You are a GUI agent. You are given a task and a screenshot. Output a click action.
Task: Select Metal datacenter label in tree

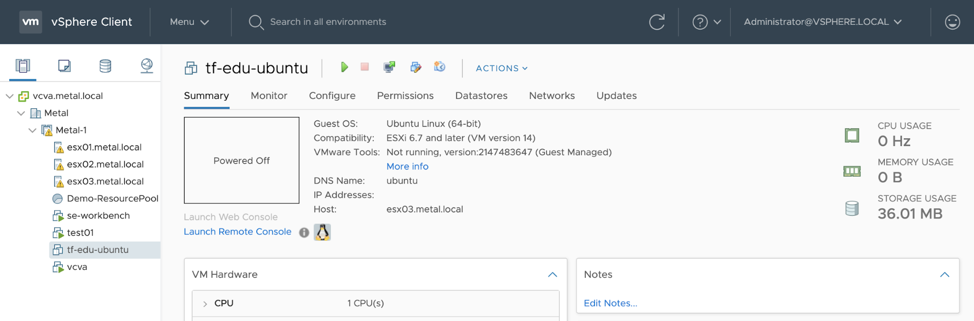tap(56, 113)
